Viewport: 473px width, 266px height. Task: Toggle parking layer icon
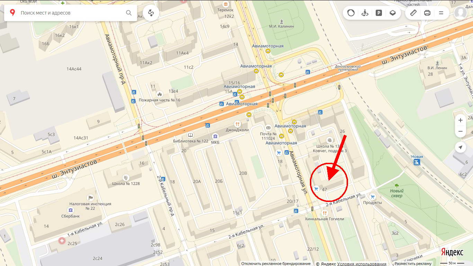(x=379, y=13)
